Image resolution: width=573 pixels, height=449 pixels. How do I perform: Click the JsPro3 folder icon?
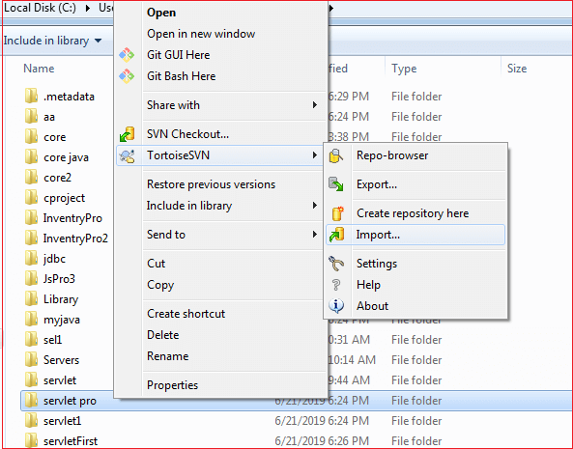tap(31, 278)
